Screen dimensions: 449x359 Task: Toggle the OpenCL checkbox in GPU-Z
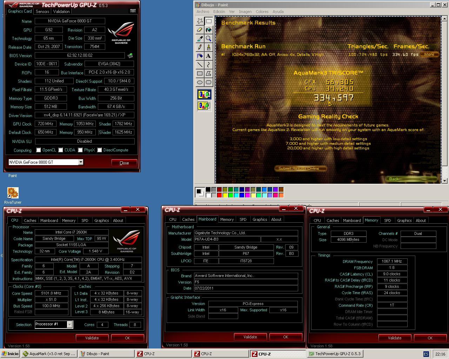pyautogui.click(x=39, y=150)
